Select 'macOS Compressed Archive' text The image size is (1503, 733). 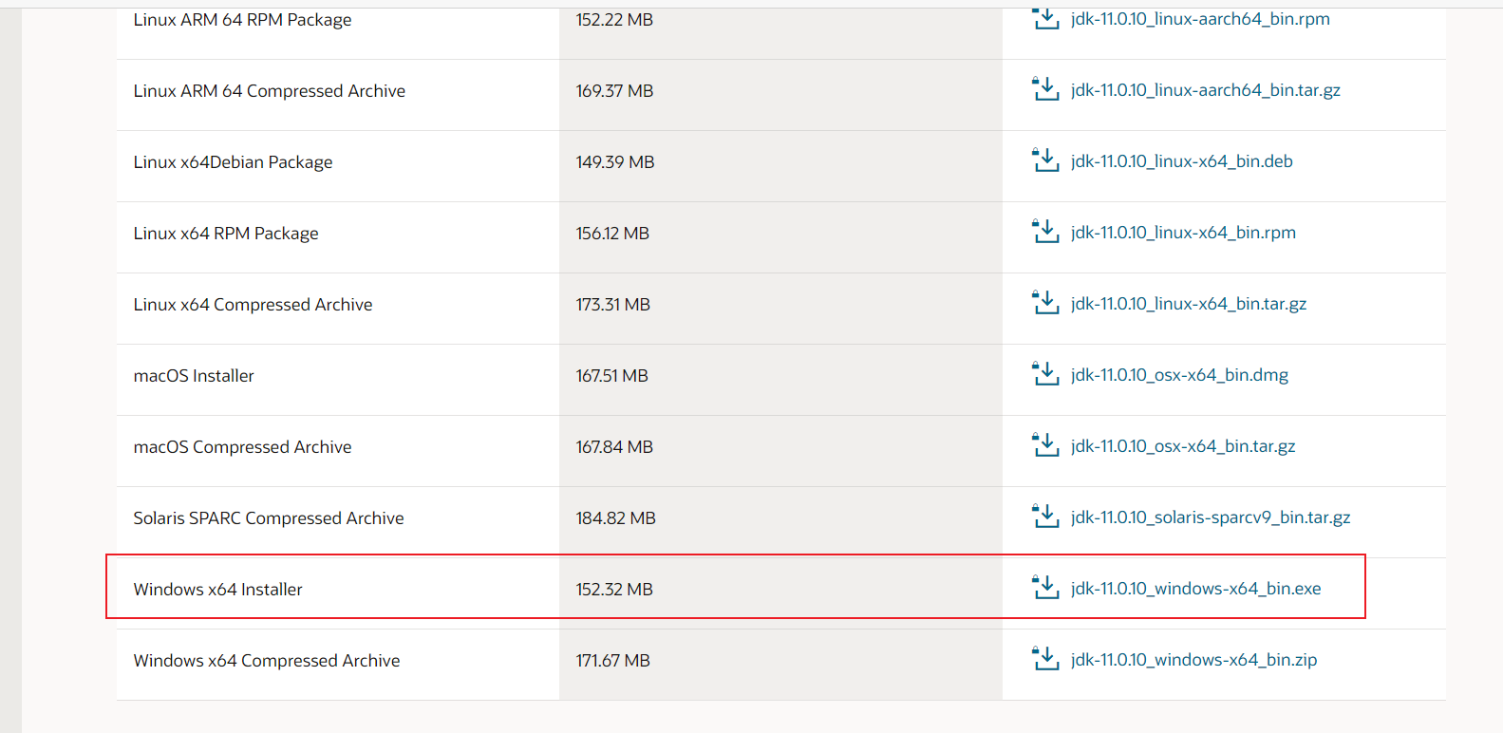[x=242, y=447]
